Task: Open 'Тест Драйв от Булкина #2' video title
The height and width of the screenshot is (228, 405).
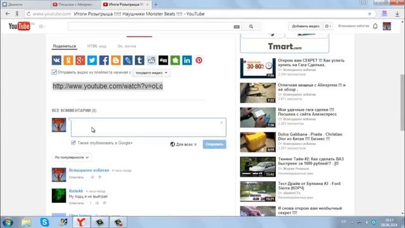Action: 309,186
